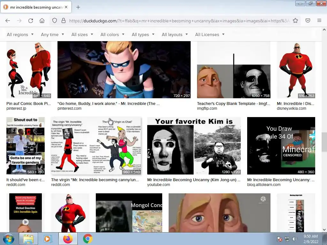Click the youtube.com source text
The height and width of the screenshot is (245, 327).
point(158,185)
